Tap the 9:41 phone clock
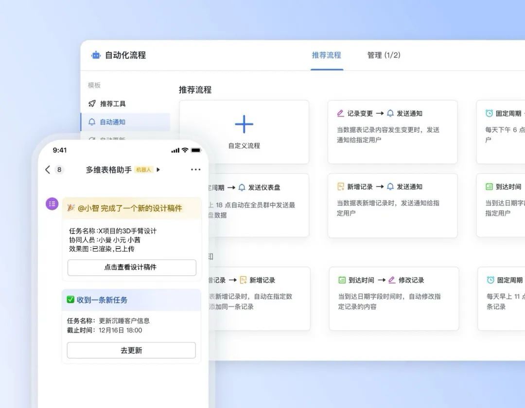The width and height of the screenshot is (525, 408). click(x=60, y=150)
